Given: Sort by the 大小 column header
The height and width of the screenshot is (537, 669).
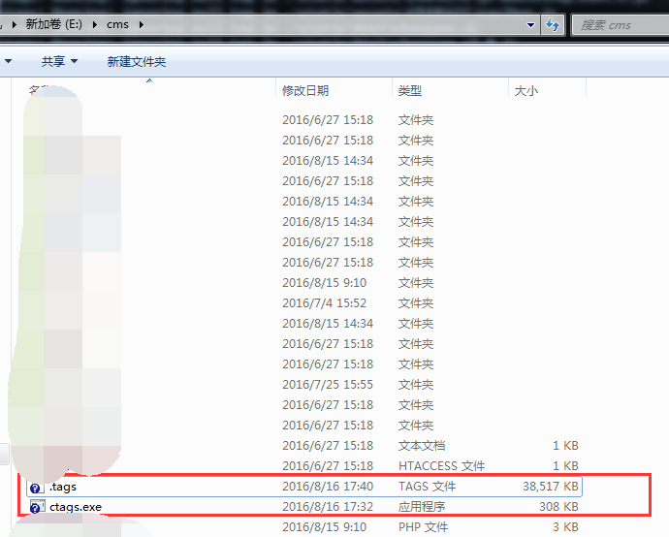Looking at the screenshot, I should click(526, 90).
